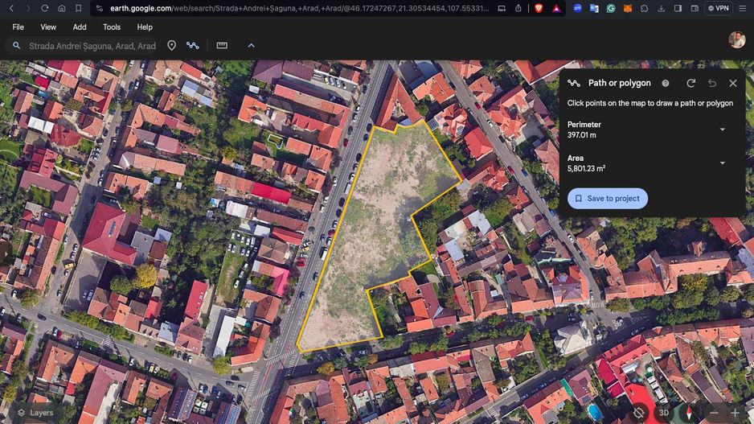Viewport: 754px width, 424px height.
Task: Open the Layers panel button
Action: point(35,413)
